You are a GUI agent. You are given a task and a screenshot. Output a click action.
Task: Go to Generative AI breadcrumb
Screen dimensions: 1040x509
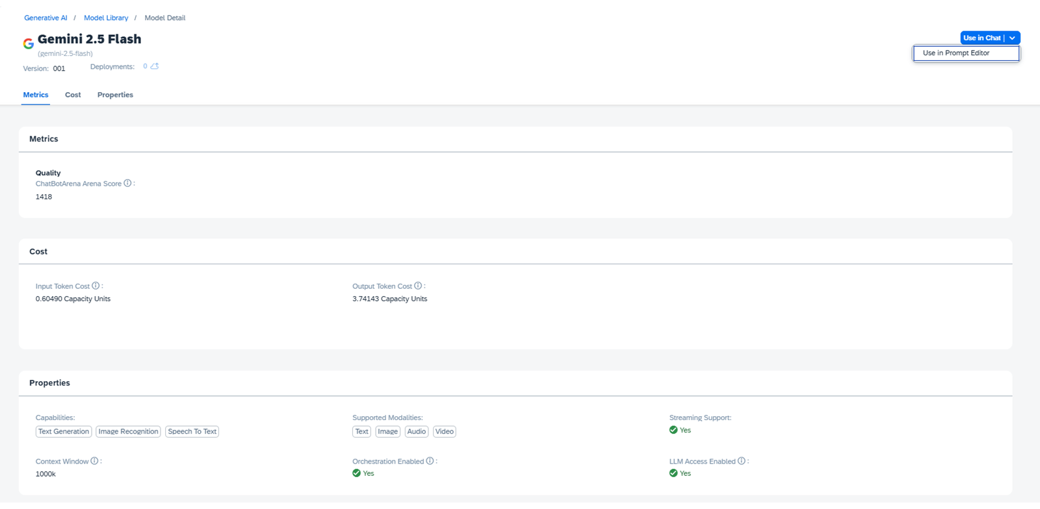click(45, 18)
